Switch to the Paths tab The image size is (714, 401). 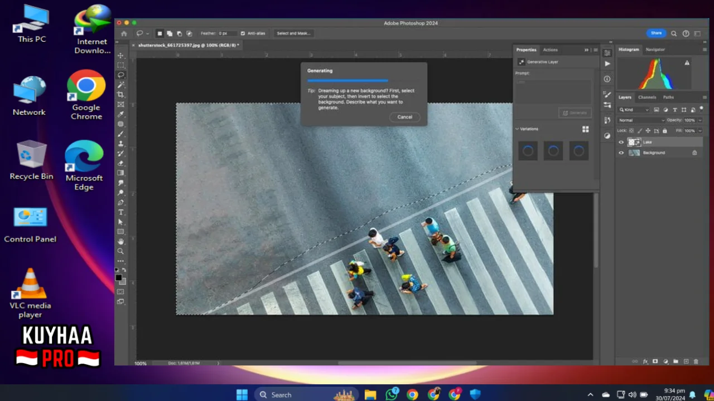pos(668,97)
